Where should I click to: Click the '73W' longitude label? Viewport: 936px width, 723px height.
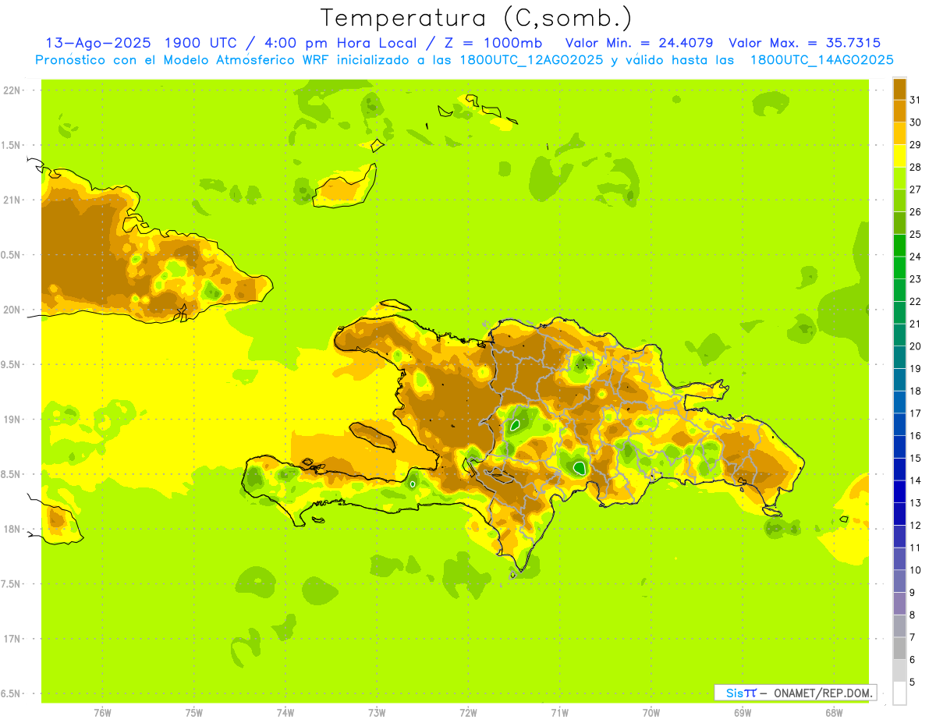pyautogui.click(x=377, y=713)
